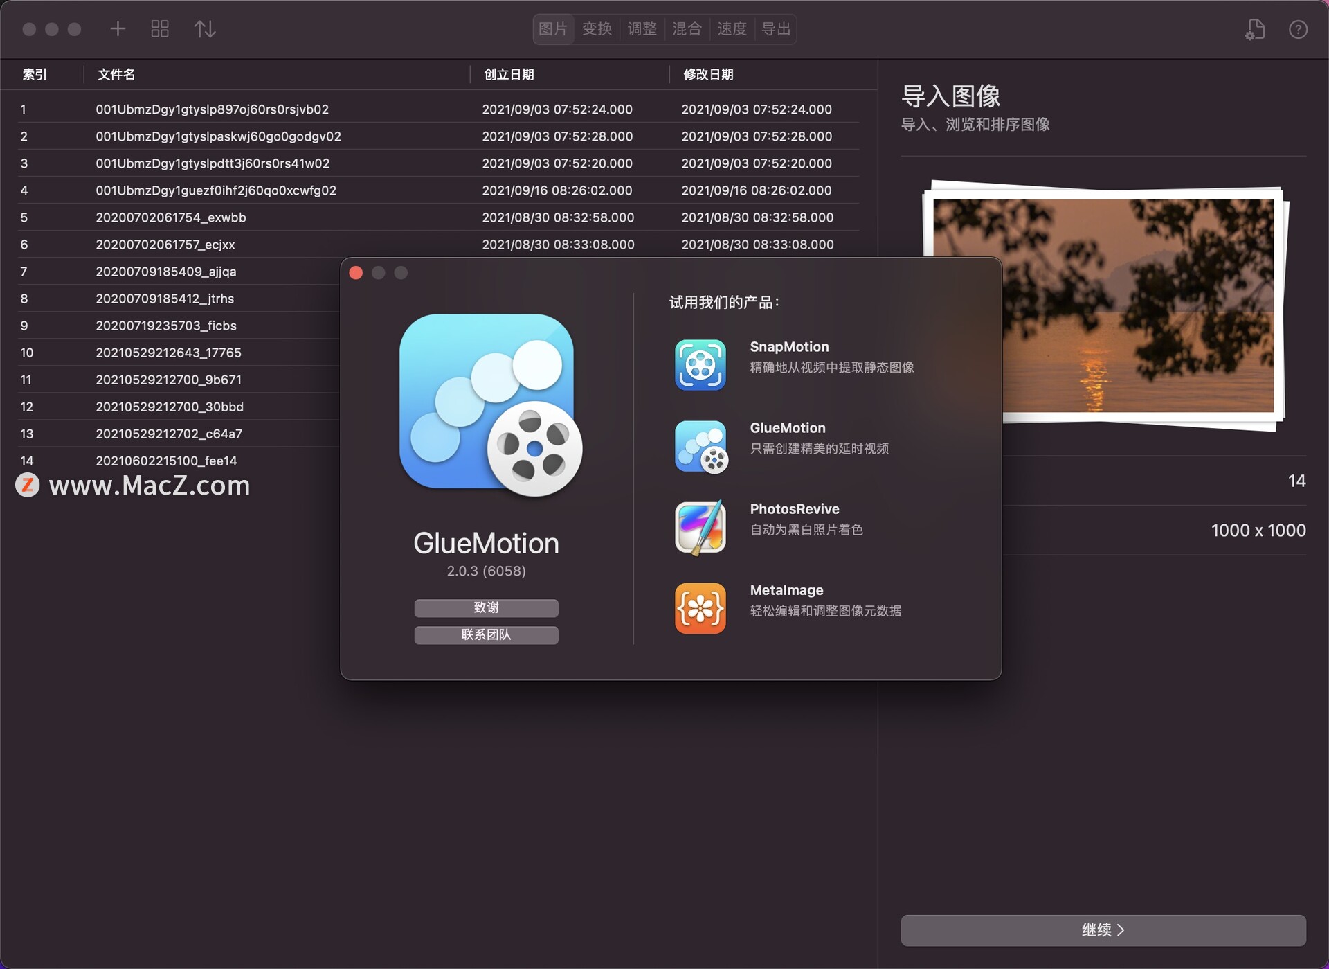
Task: Click the small GlueMotion product icon
Action: pyautogui.click(x=700, y=446)
